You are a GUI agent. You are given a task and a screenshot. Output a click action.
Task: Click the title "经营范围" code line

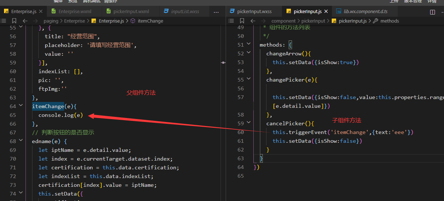coord(72,36)
